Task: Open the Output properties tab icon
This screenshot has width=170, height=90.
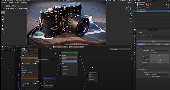Action: pyautogui.click(x=135, y=39)
